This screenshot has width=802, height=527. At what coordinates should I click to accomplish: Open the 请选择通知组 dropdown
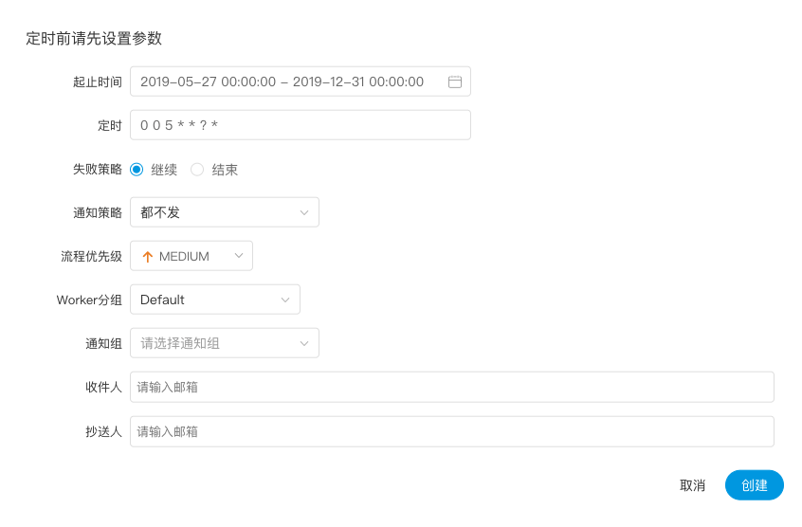[x=224, y=344]
